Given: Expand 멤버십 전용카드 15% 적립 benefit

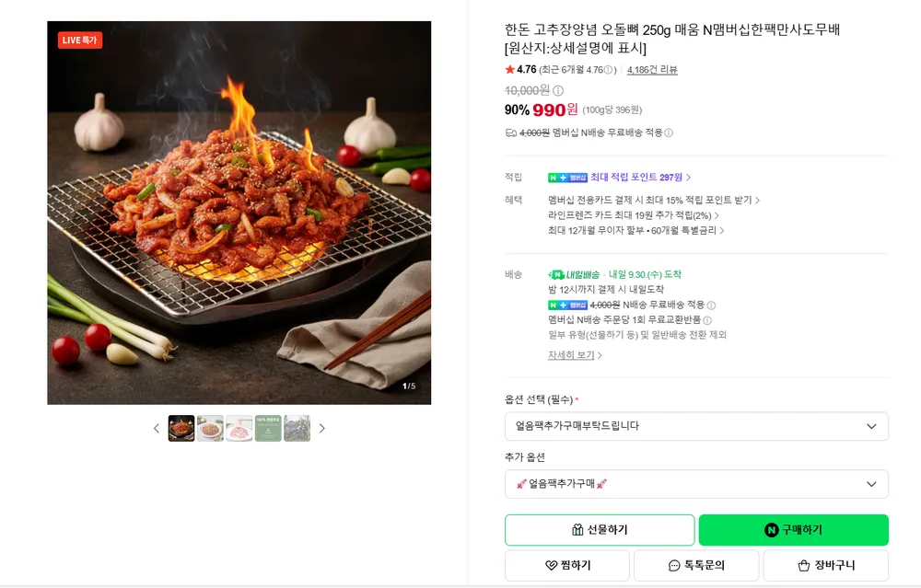Looking at the screenshot, I should pyautogui.click(x=654, y=200).
